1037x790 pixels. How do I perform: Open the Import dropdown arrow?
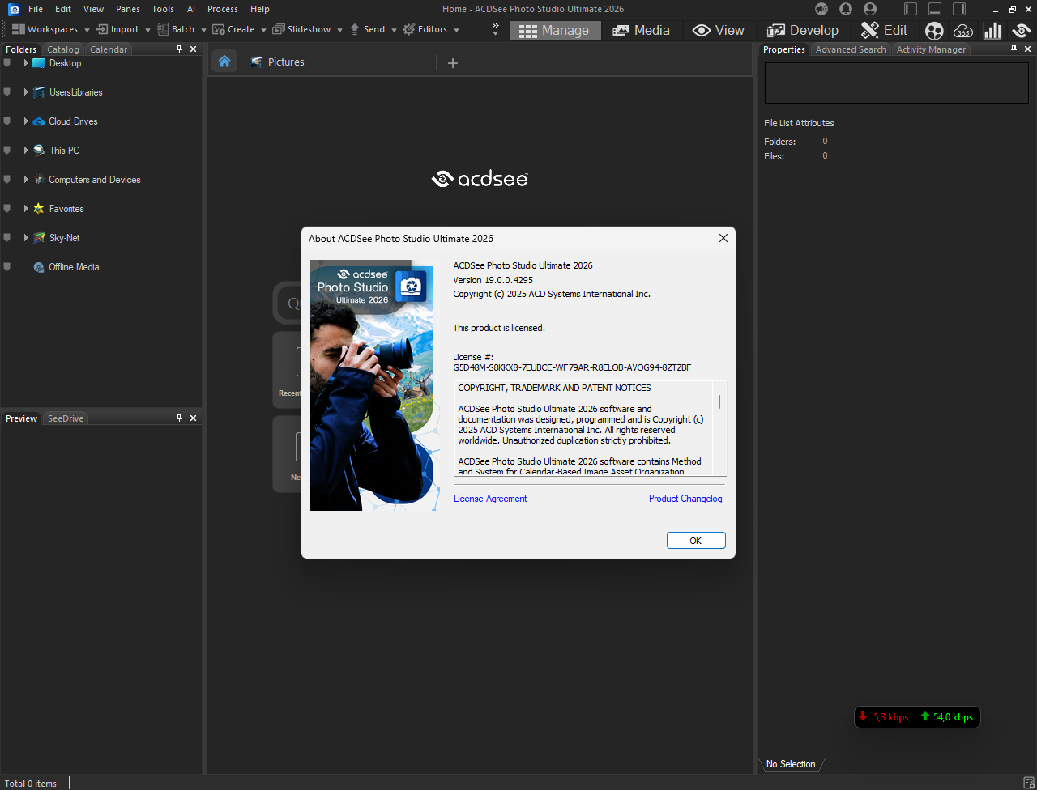(x=147, y=30)
